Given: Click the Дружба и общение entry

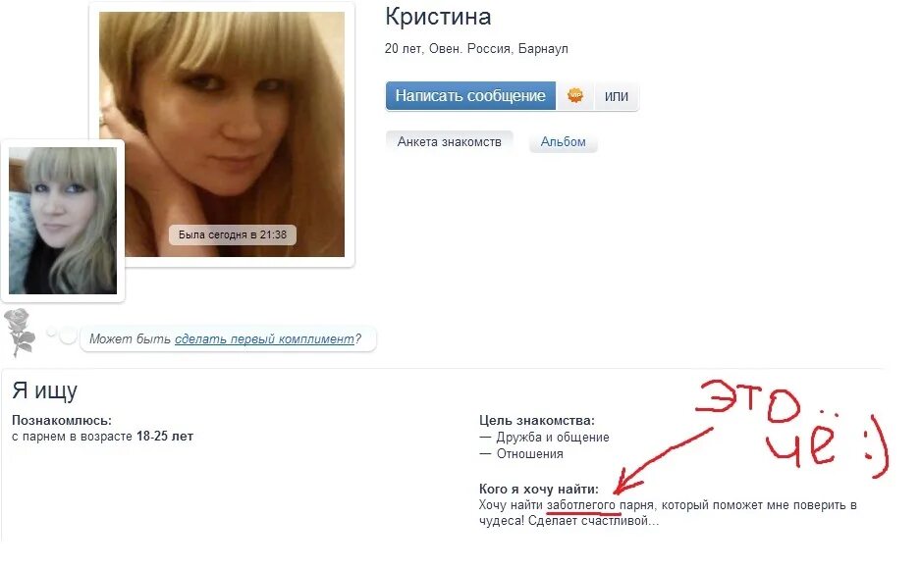Looking at the screenshot, I should pyautogui.click(x=545, y=438).
